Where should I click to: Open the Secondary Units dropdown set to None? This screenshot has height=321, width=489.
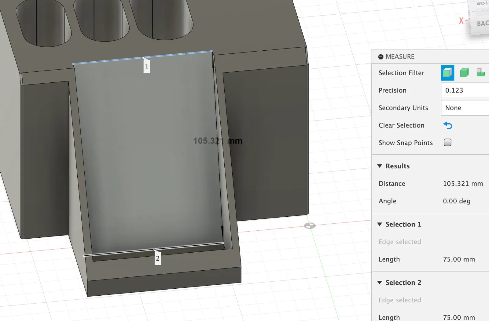coord(465,108)
